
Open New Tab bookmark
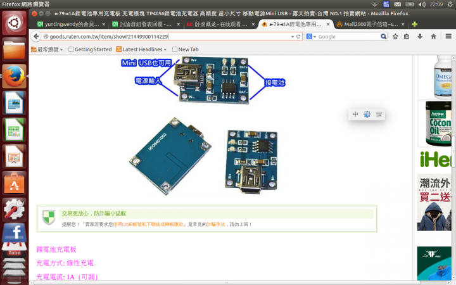point(186,49)
